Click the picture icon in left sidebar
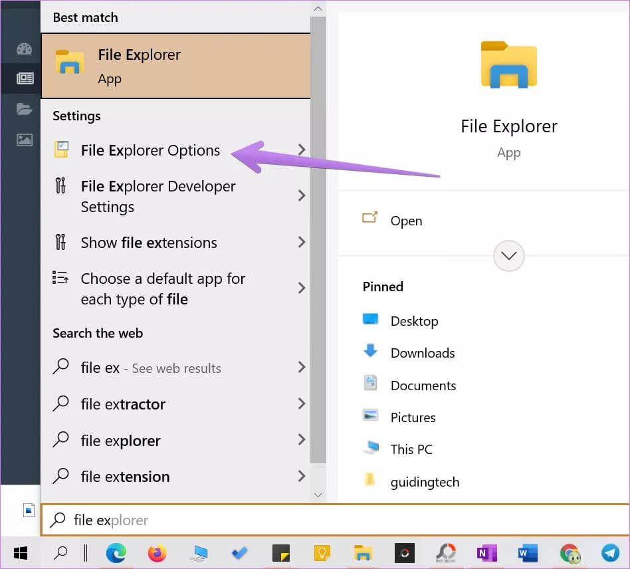This screenshot has height=569, width=630. [x=25, y=140]
